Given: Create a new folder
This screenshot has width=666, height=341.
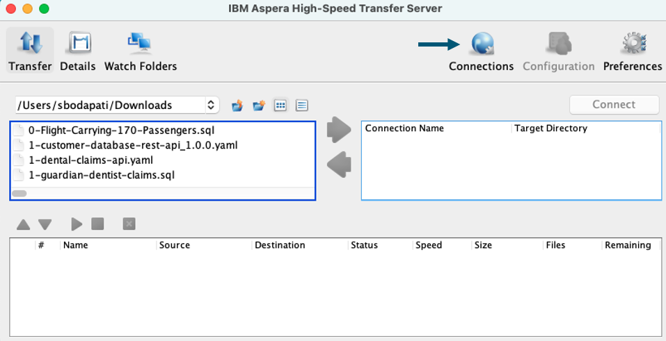Looking at the screenshot, I should pyautogui.click(x=259, y=105).
